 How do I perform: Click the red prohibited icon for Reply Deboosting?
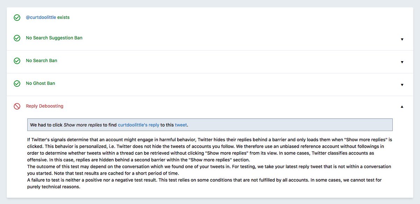pos(17,106)
